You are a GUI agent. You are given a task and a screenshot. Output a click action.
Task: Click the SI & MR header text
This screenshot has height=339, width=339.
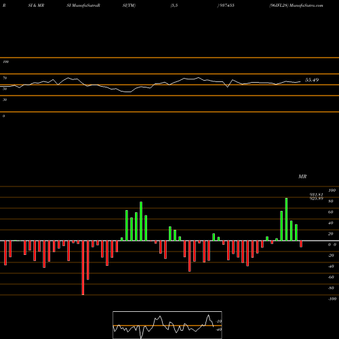(x=36, y=5)
